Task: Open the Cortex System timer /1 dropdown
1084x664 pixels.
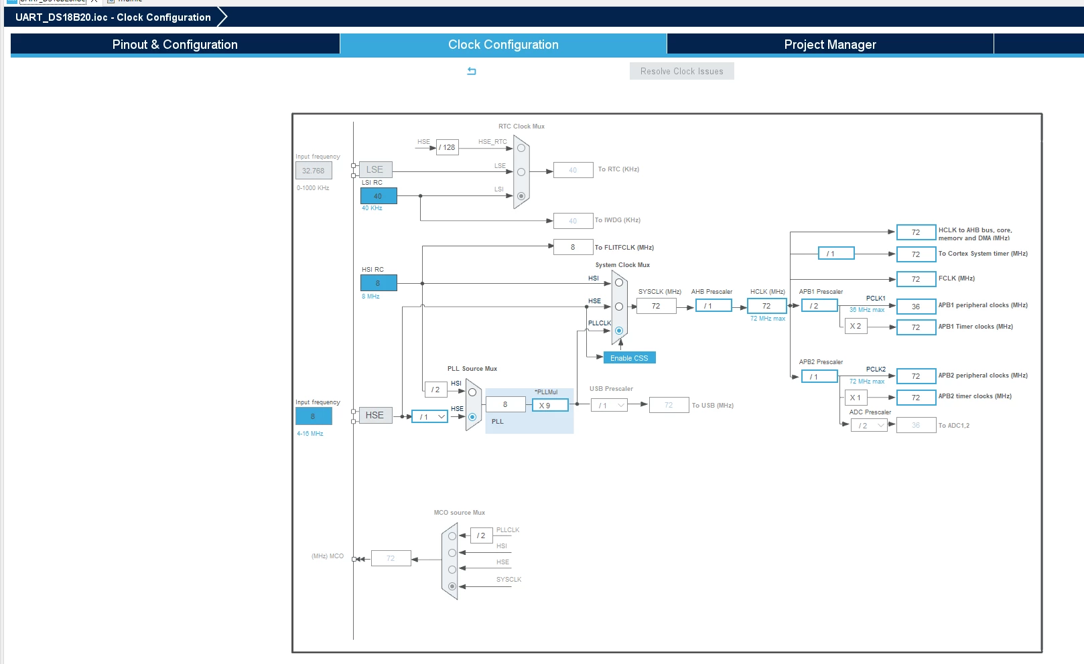Action: tap(836, 253)
